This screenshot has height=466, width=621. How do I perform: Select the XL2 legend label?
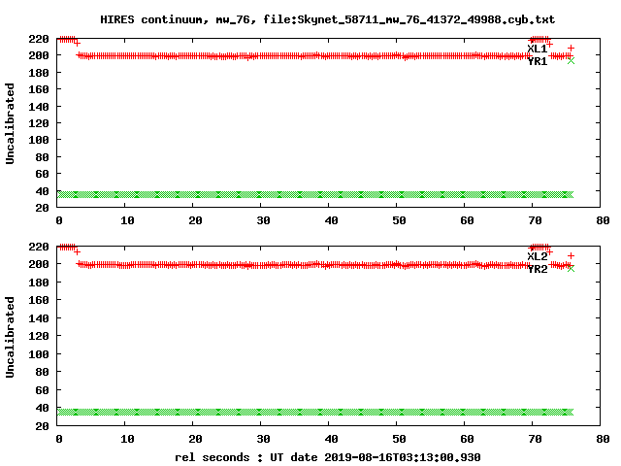coord(537,256)
